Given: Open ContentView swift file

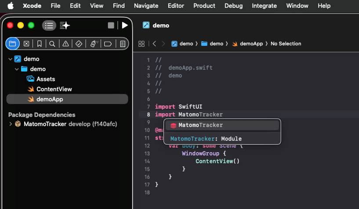Looking at the screenshot, I should [x=54, y=89].
